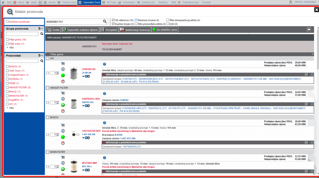The image size is (319, 178).
Task: Click the flag icon in toolbar
Action: click(x=309, y=30)
